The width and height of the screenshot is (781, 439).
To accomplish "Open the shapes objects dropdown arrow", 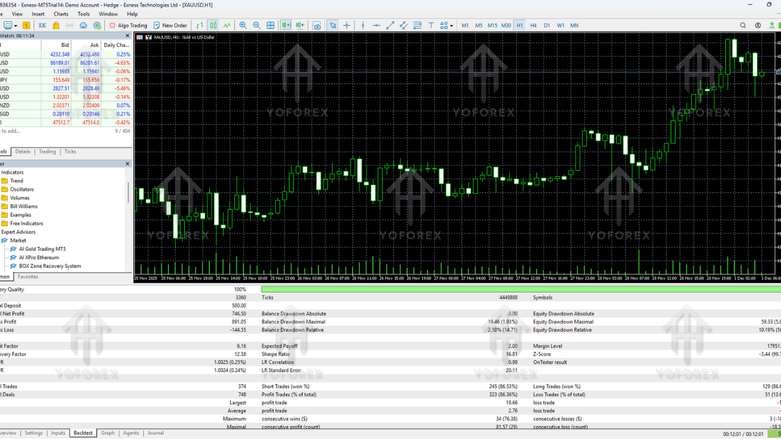I will tap(452, 26).
